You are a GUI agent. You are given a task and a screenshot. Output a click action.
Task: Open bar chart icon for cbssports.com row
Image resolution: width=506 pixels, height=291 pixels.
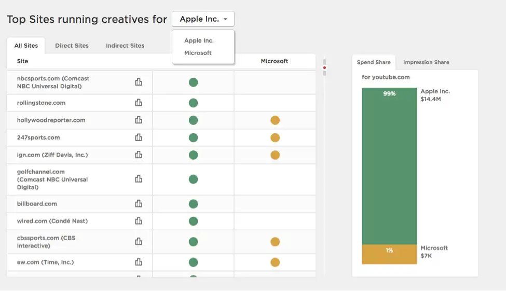139,241
